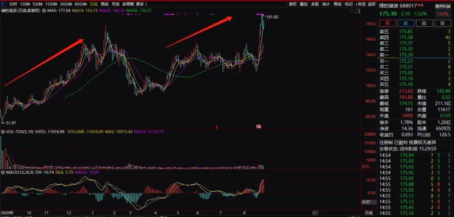This screenshot has width=454, height=217.
Task: Toggle the side panel icon beside diamond
Action: click(358, 11)
